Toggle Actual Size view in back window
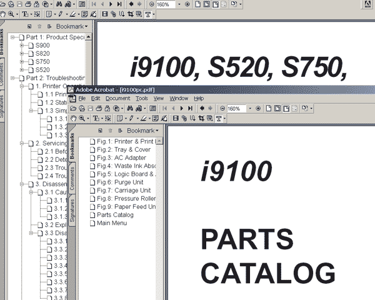Image resolution: width=375 pixels, height=300 pixels. [x=197, y=4]
